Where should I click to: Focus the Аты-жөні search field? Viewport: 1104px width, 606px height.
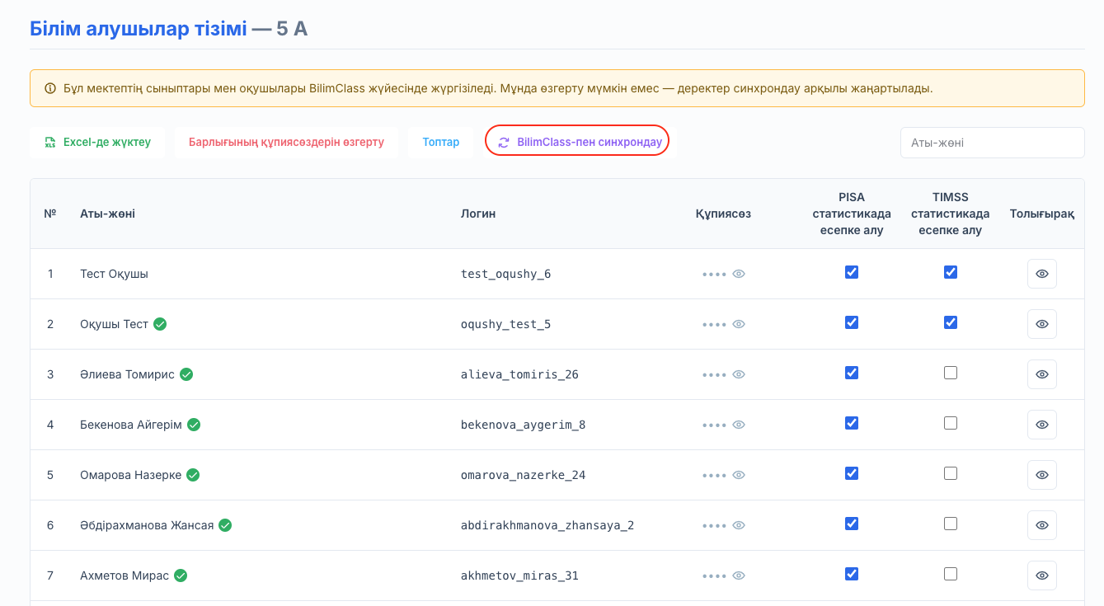(x=992, y=143)
